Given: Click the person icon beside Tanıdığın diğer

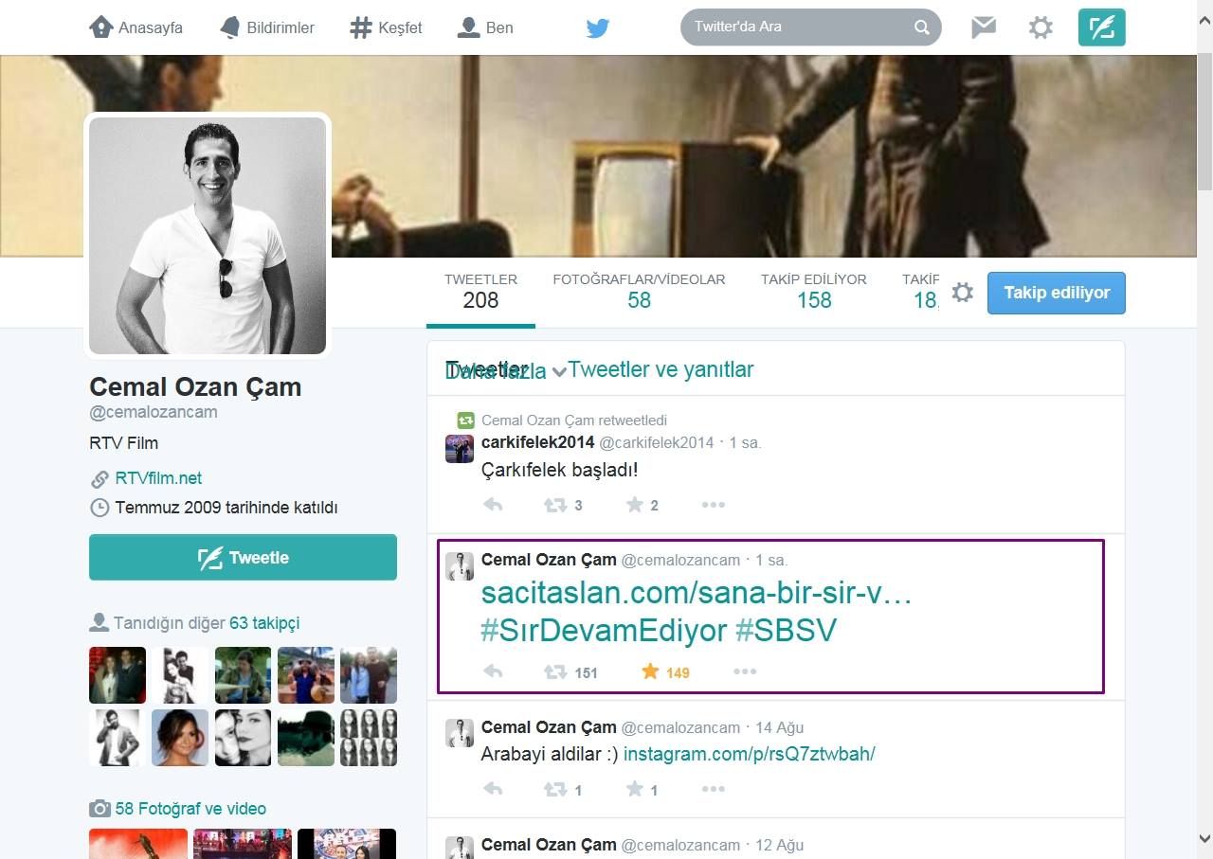Looking at the screenshot, I should click(99, 622).
